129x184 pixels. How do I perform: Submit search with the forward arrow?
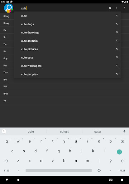[117, 8]
